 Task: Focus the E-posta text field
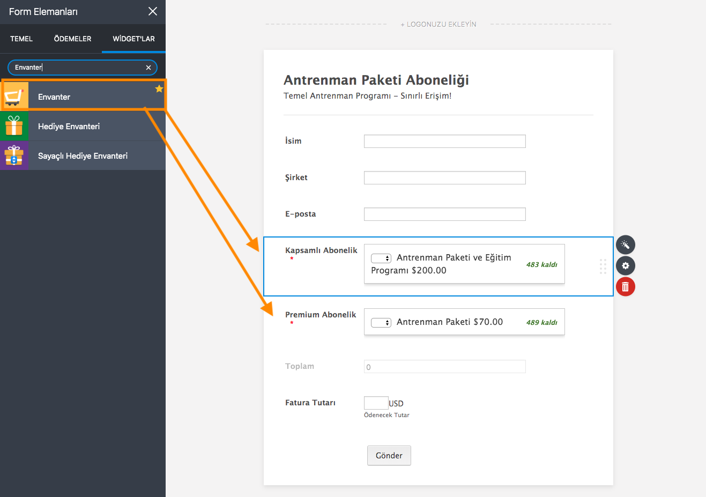click(x=444, y=214)
